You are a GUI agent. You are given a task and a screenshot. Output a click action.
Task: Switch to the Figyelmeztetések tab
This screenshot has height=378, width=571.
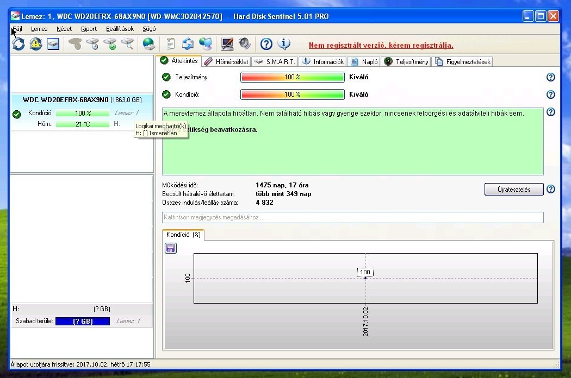(462, 62)
